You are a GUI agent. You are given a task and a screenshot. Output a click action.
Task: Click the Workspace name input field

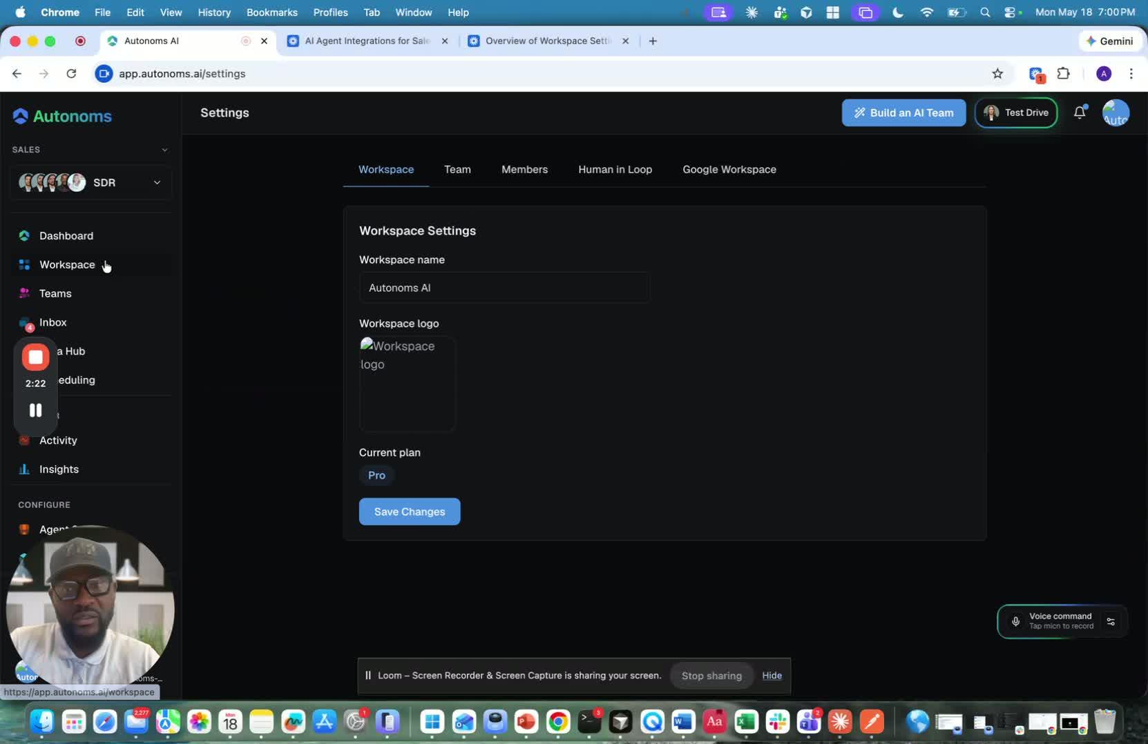point(504,288)
